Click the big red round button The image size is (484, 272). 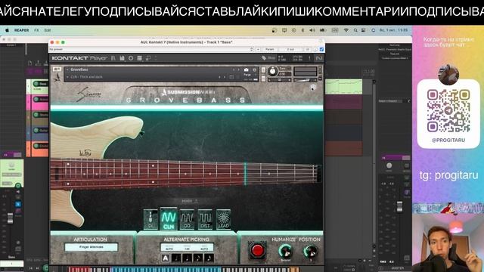257,250
